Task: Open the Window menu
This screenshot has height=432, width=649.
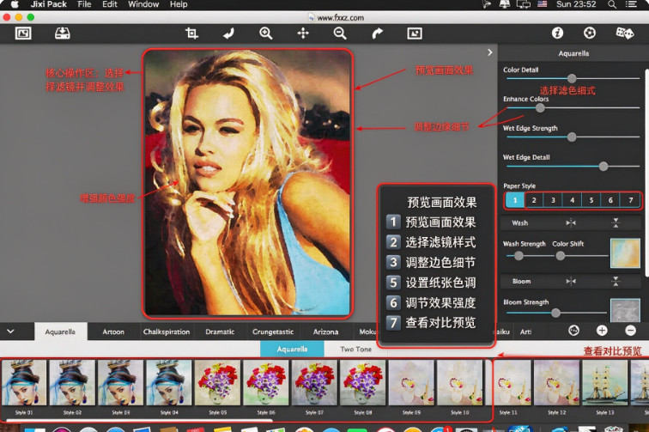Action: (143, 4)
